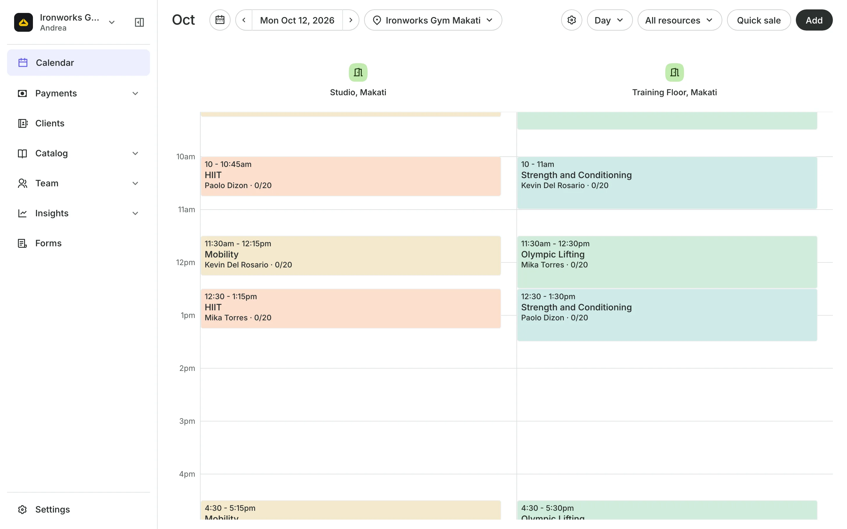Click the 10am time label
This screenshot has width=847, height=529.
(x=186, y=157)
